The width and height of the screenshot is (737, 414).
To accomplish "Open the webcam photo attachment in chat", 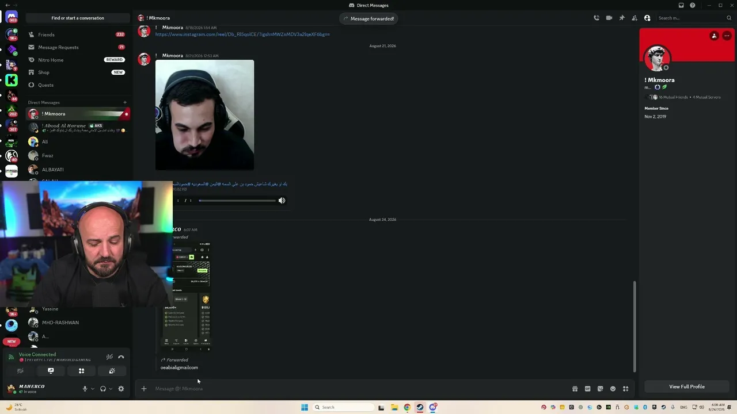I will click(204, 115).
